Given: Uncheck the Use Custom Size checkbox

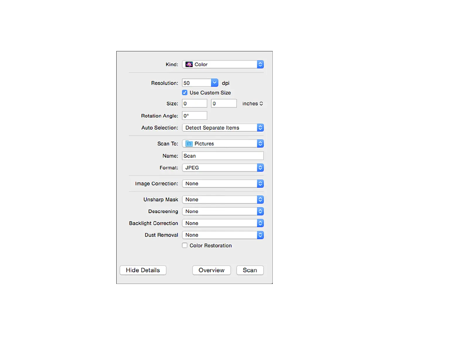Looking at the screenshot, I should 185,93.
